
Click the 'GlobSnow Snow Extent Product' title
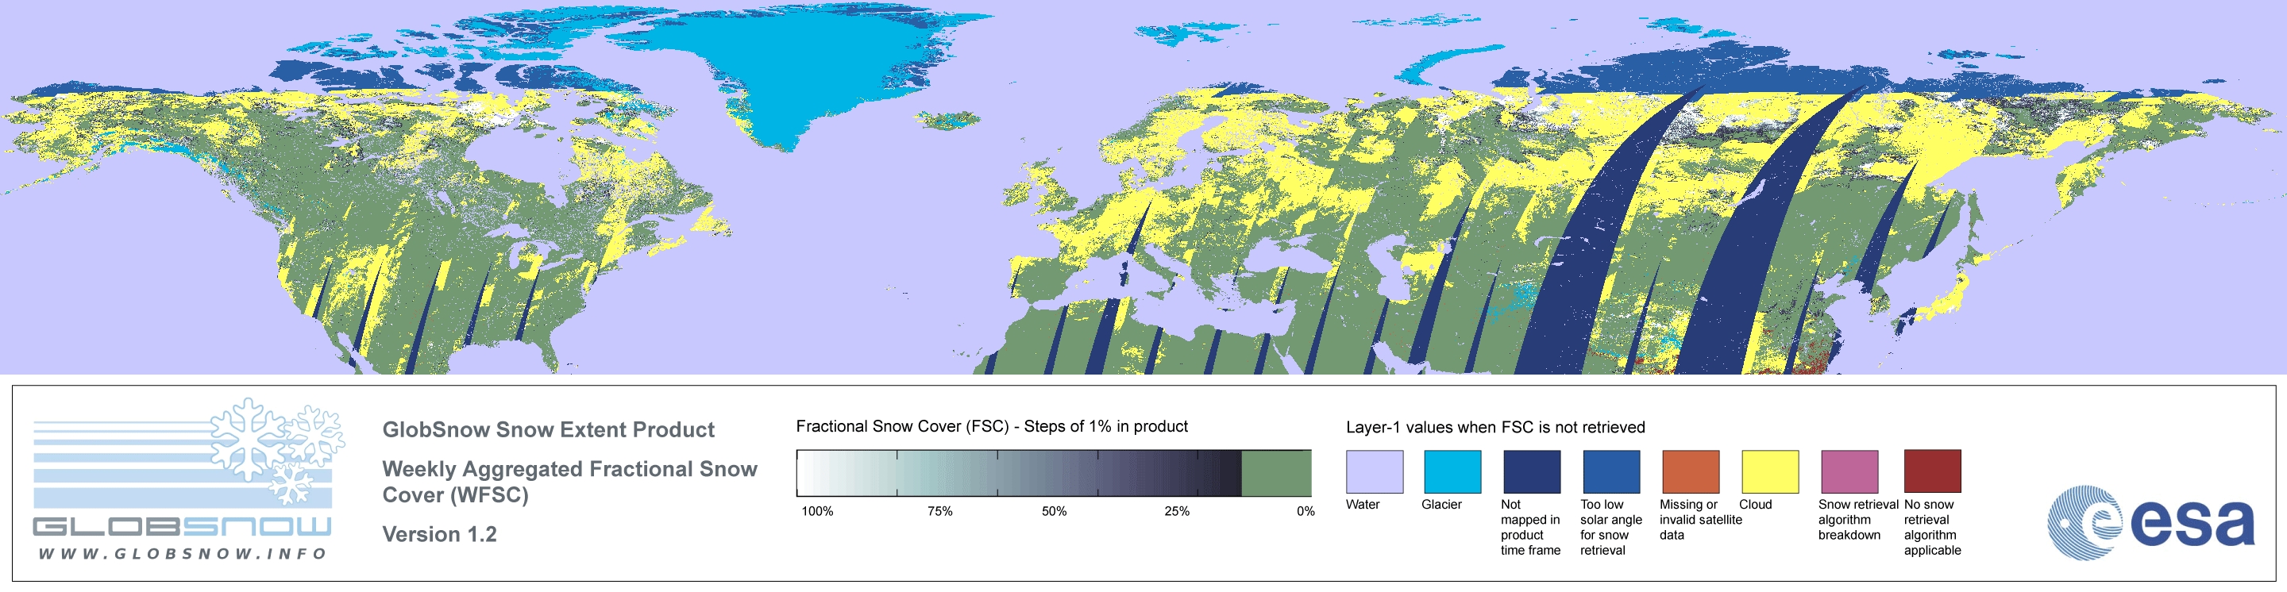coord(548,429)
